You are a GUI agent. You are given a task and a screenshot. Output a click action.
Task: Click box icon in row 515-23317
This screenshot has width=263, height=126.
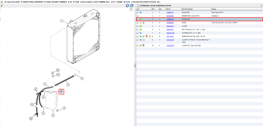coord(143,40)
